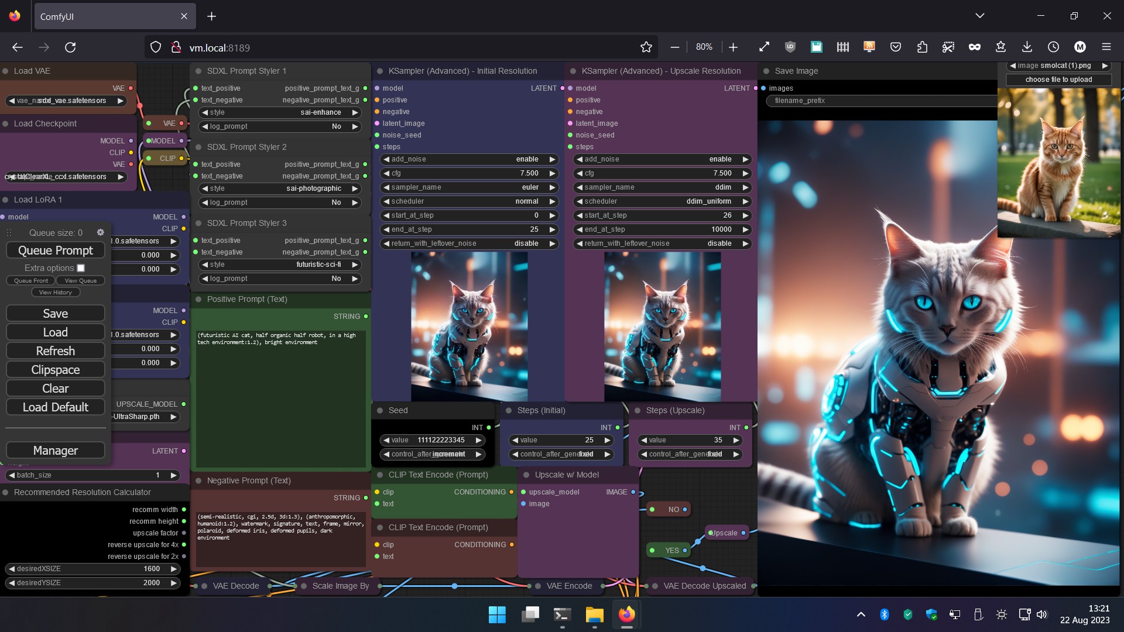This screenshot has height=632, width=1124.
Task: Click Load VAE node icon
Action: [x=6, y=71]
